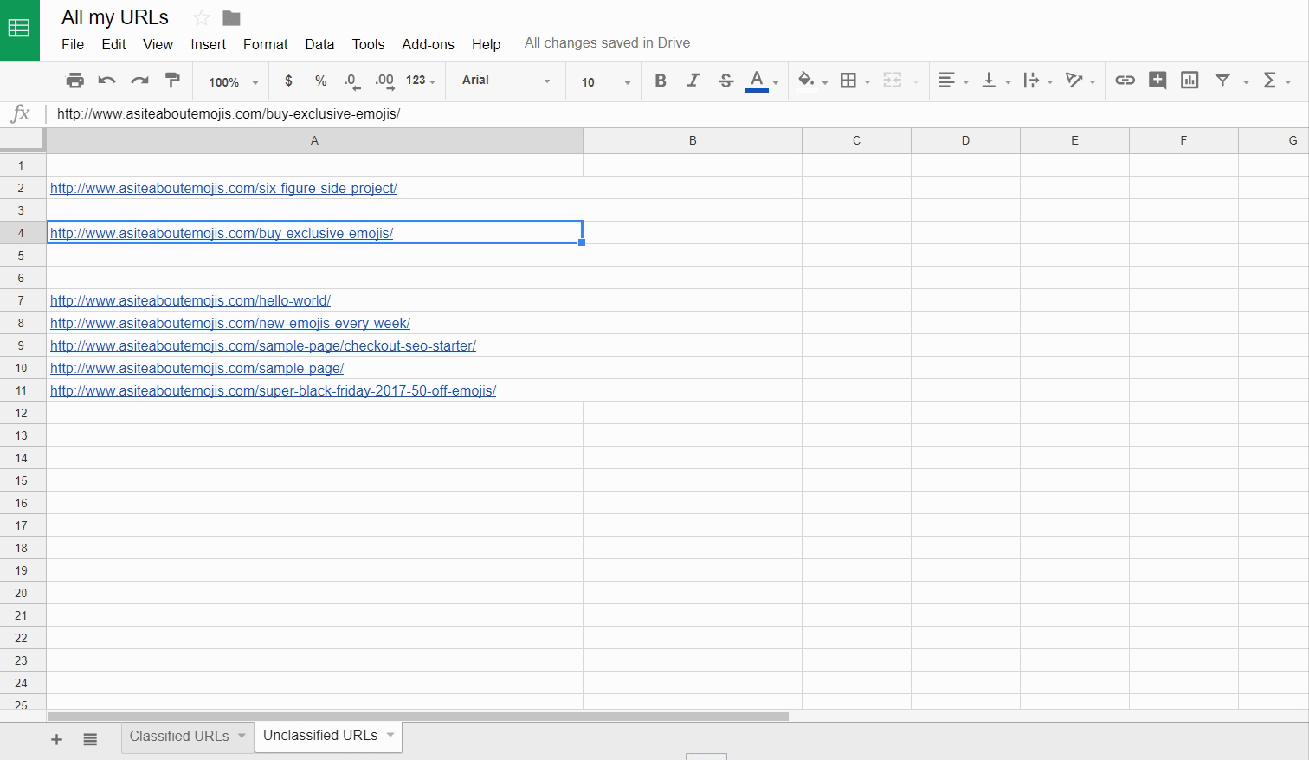
Task: Open the font size 10 dropdown
Action: [605, 81]
